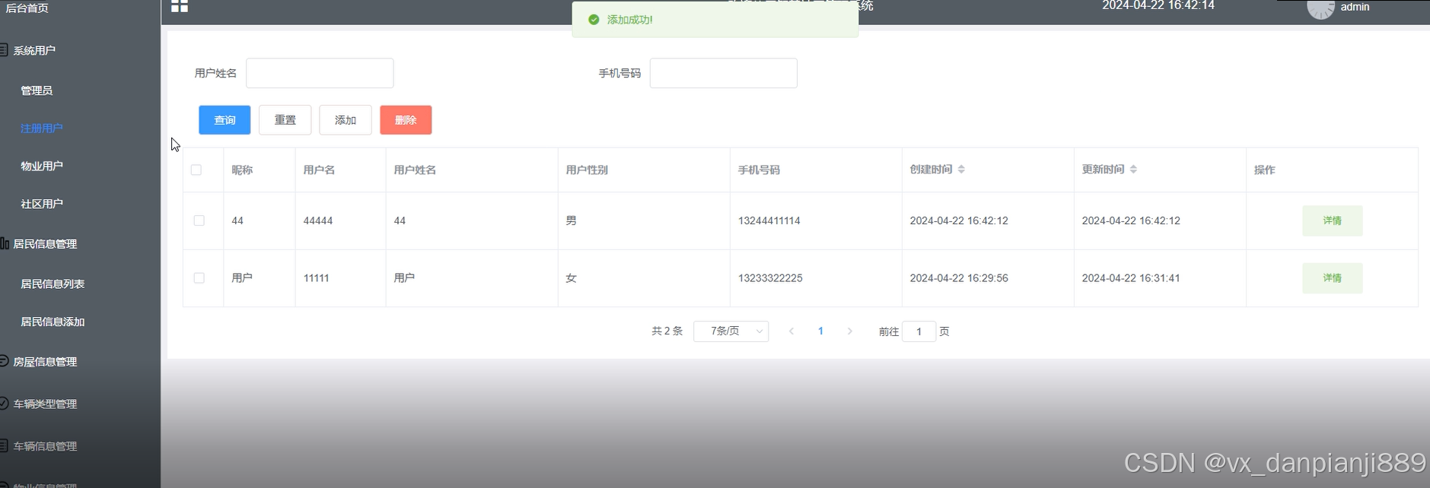Click the 共 2 条 total count
The height and width of the screenshot is (488, 1430).
coord(667,331)
